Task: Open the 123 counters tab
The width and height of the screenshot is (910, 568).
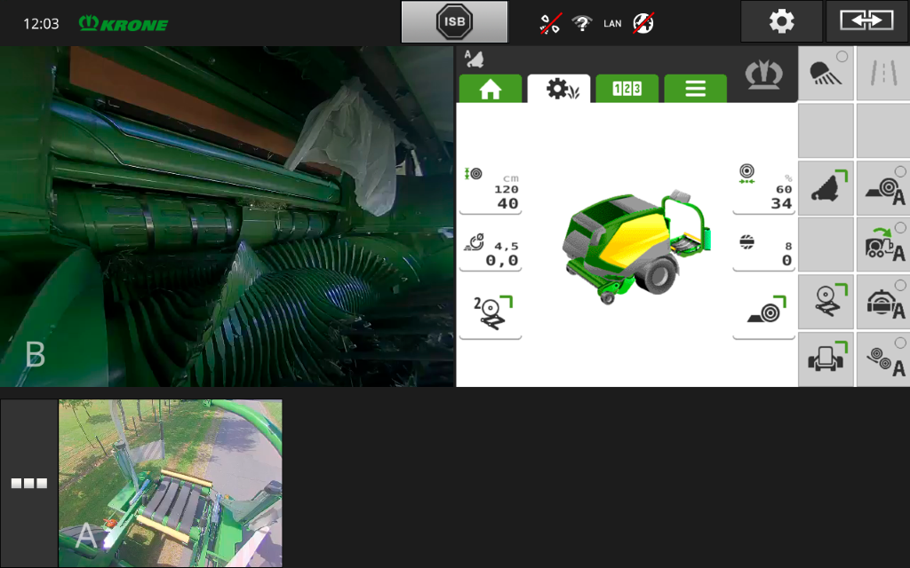Action: (627, 89)
